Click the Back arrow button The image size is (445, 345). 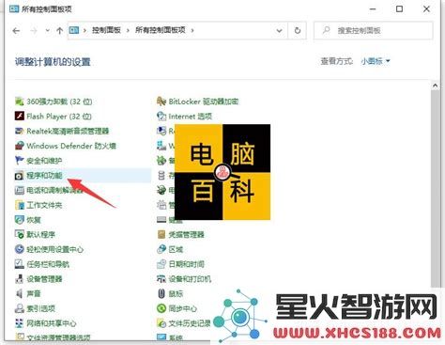[16, 31]
